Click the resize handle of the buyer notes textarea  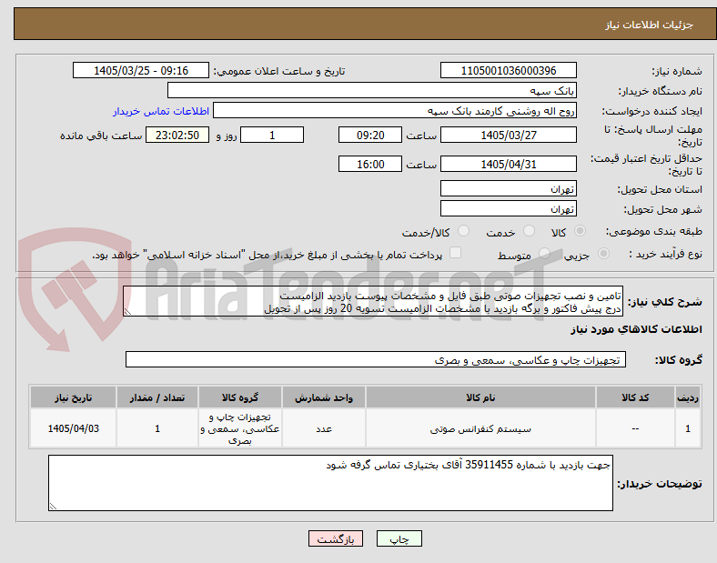(53, 506)
